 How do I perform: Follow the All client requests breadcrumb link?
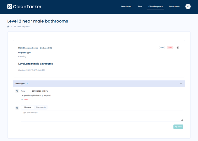coord(22,27)
